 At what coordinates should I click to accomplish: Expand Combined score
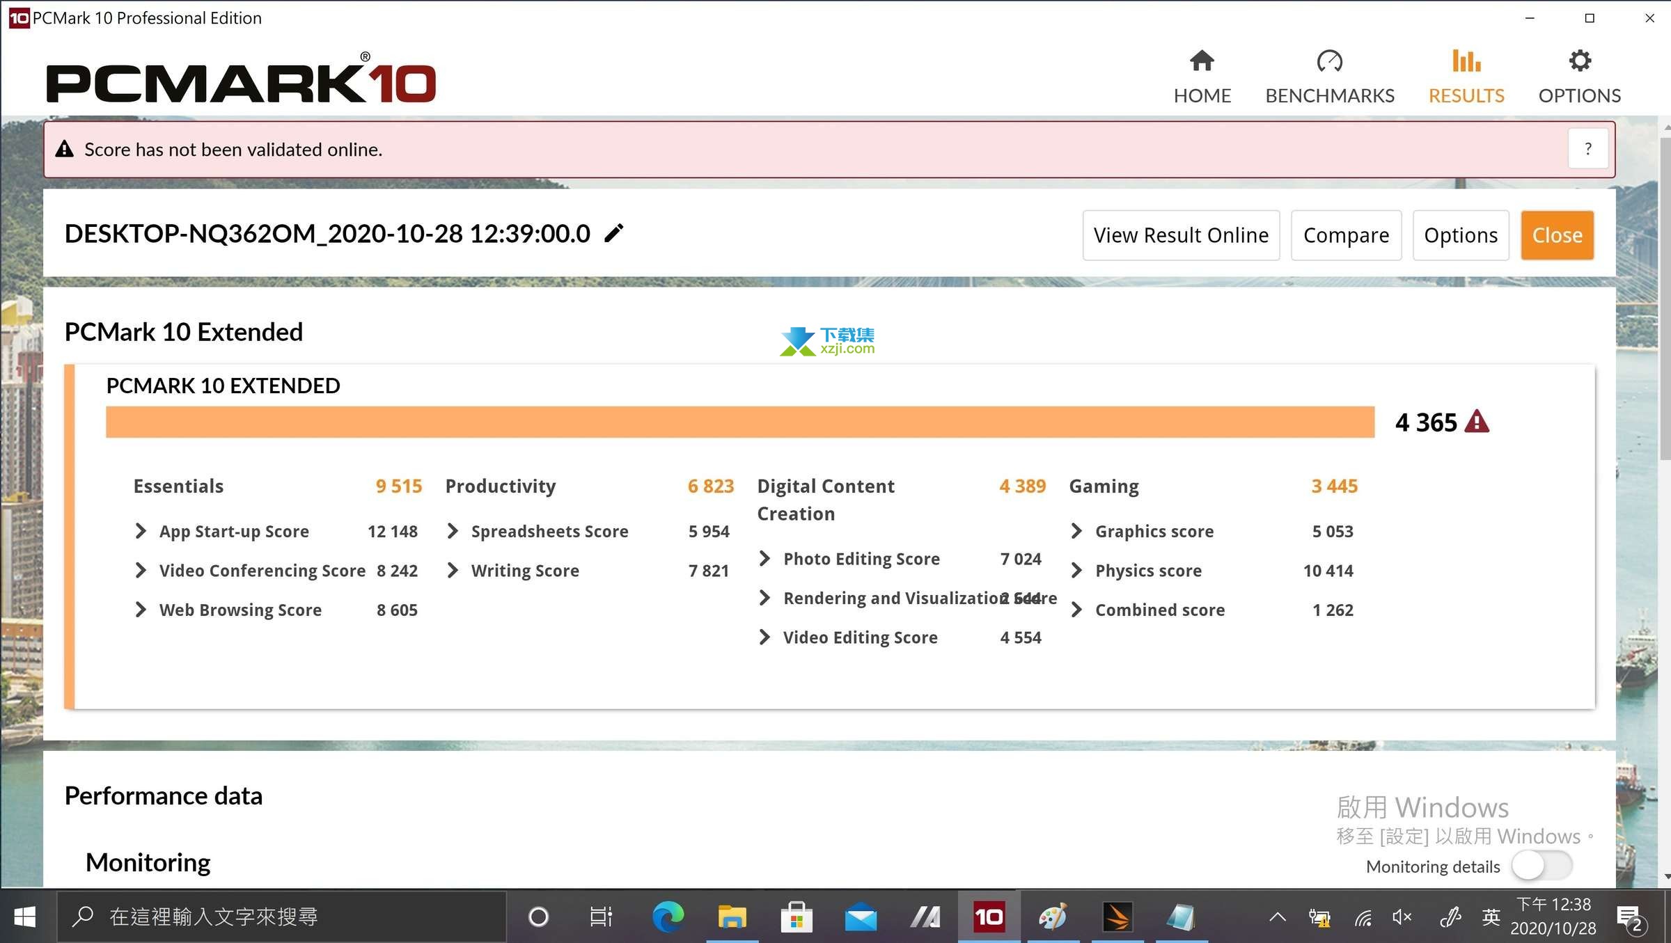[x=1076, y=610]
